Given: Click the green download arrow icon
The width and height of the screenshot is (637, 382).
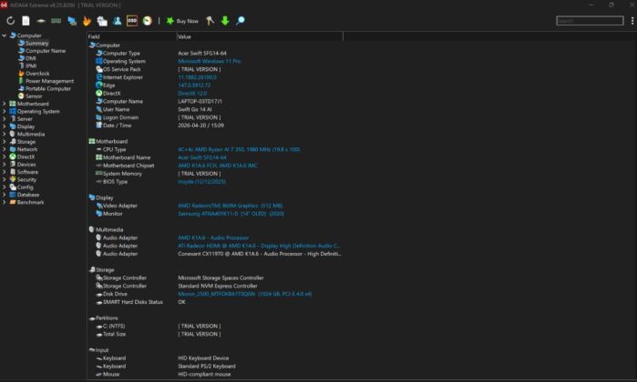Looking at the screenshot, I should pyautogui.click(x=225, y=21).
